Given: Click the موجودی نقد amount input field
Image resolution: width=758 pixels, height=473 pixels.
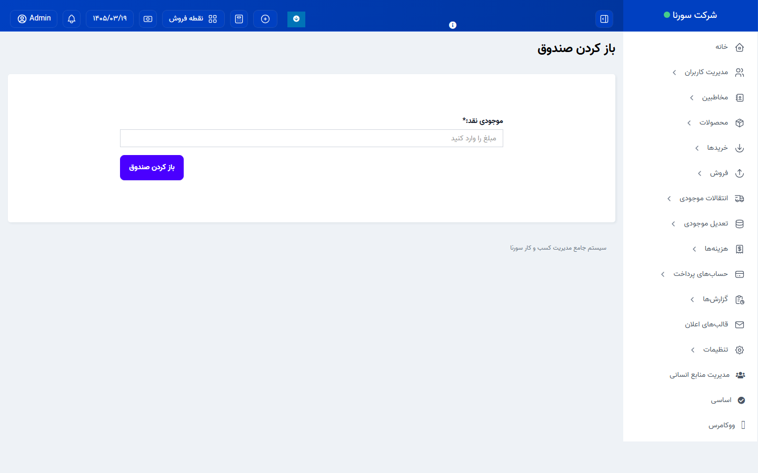Looking at the screenshot, I should click(312, 138).
